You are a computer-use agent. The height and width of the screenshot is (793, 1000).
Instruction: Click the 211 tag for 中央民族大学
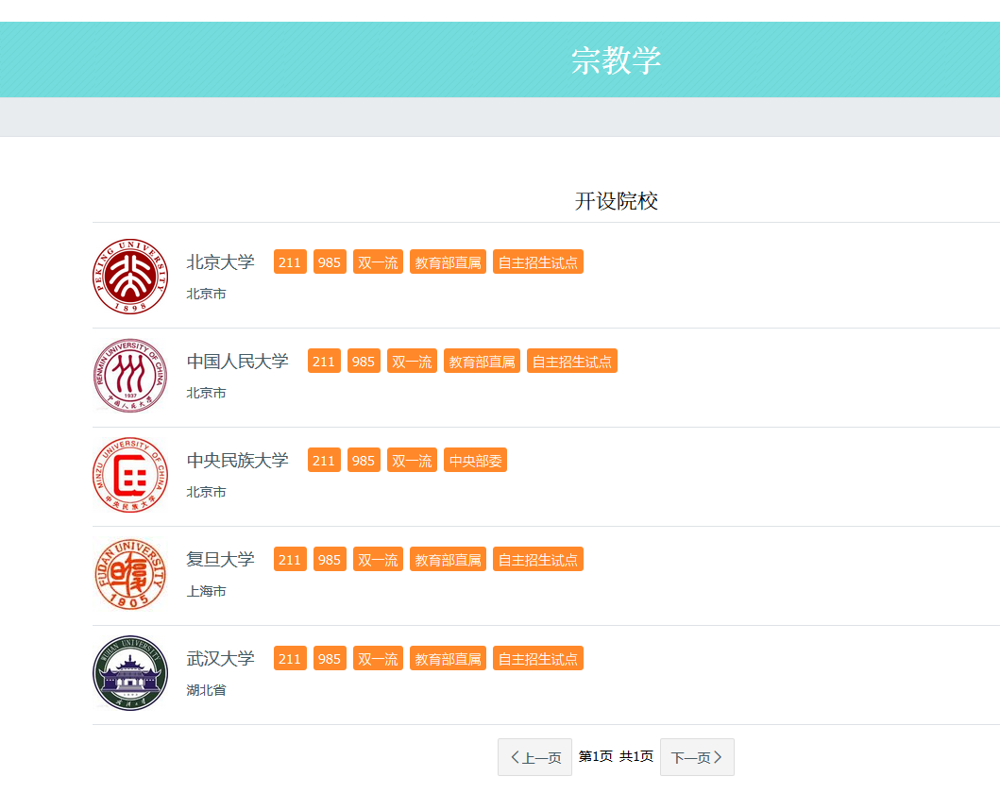(323, 461)
